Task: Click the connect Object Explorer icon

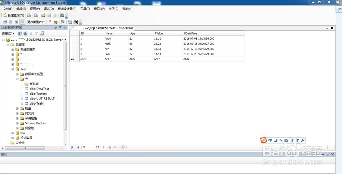Action: click(x=20, y=34)
